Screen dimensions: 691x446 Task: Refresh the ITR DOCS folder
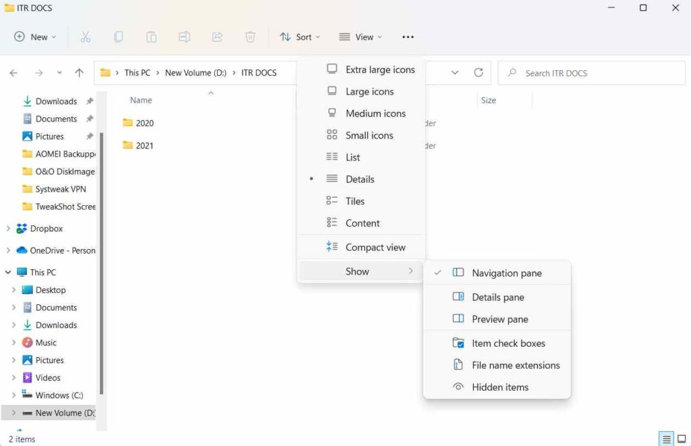pos(478,73)
